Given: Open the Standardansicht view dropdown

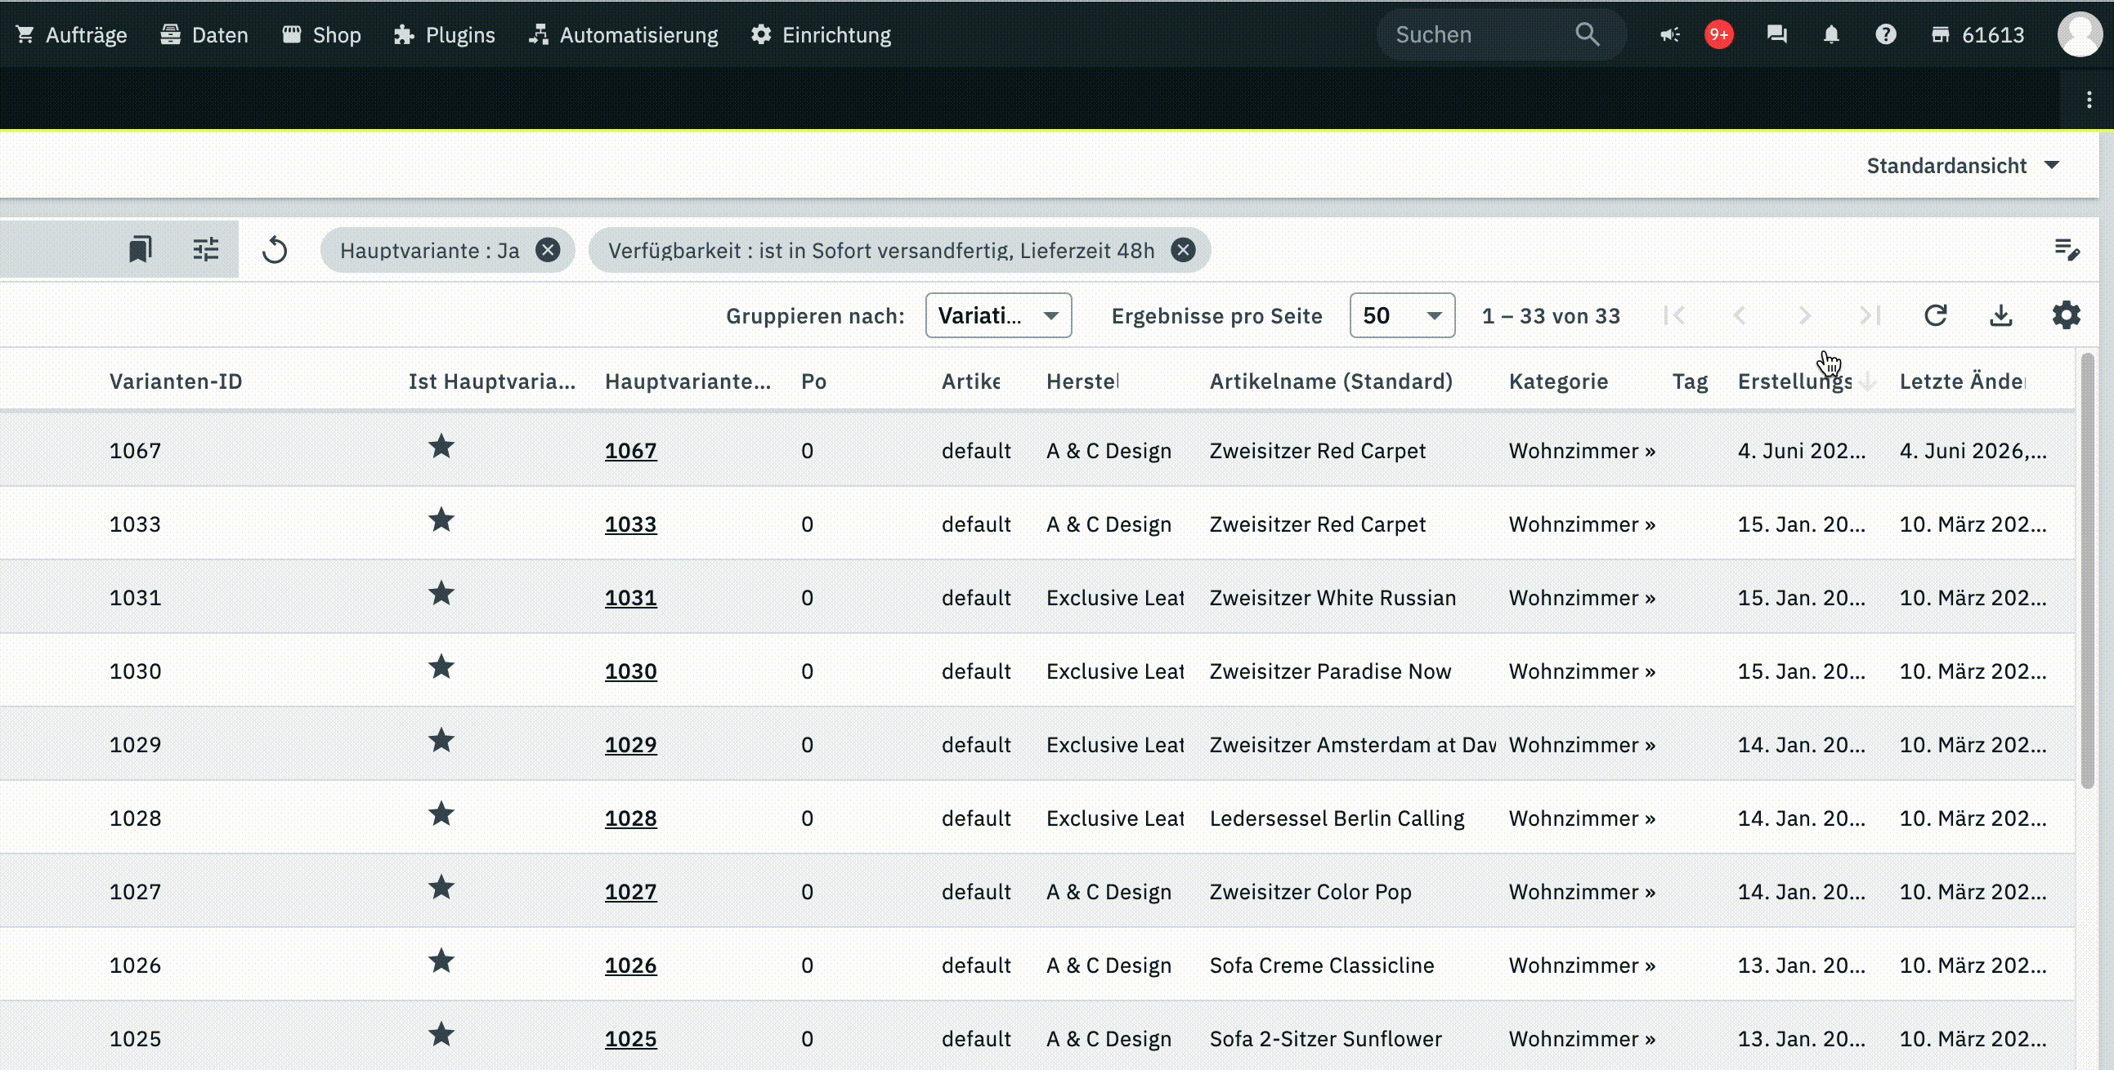Looking at the screenshot, I should (1963, 166).
